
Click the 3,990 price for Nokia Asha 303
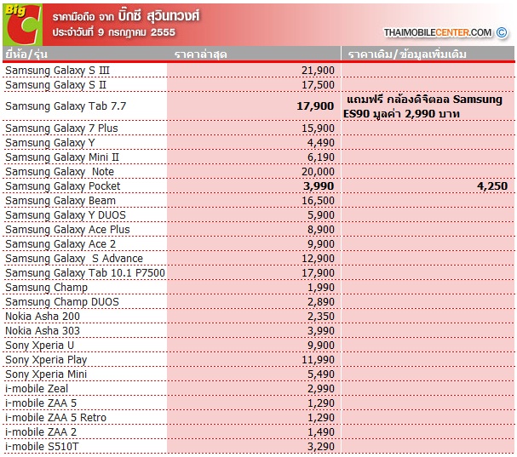tap(321, 331)
